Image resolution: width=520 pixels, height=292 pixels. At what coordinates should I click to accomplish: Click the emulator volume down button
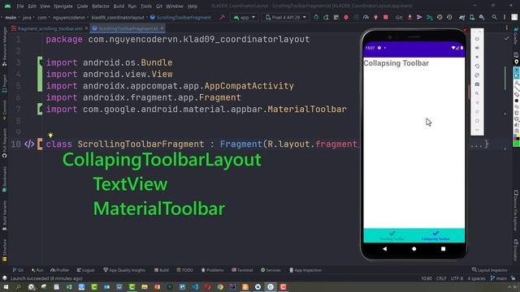click(477, 57)
